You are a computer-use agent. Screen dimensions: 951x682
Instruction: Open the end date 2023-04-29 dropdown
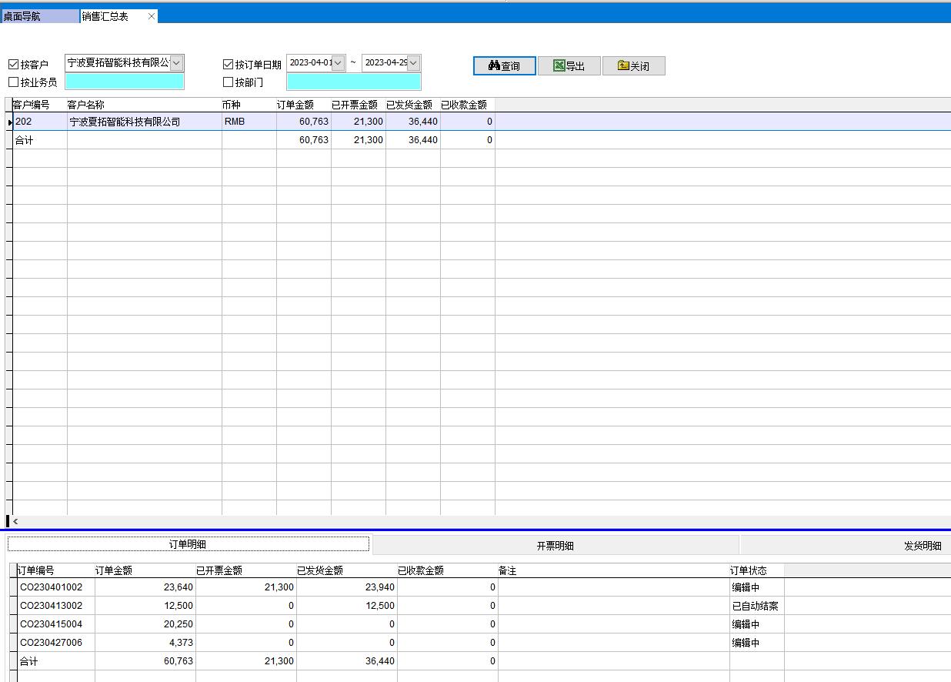pos(413,63)
